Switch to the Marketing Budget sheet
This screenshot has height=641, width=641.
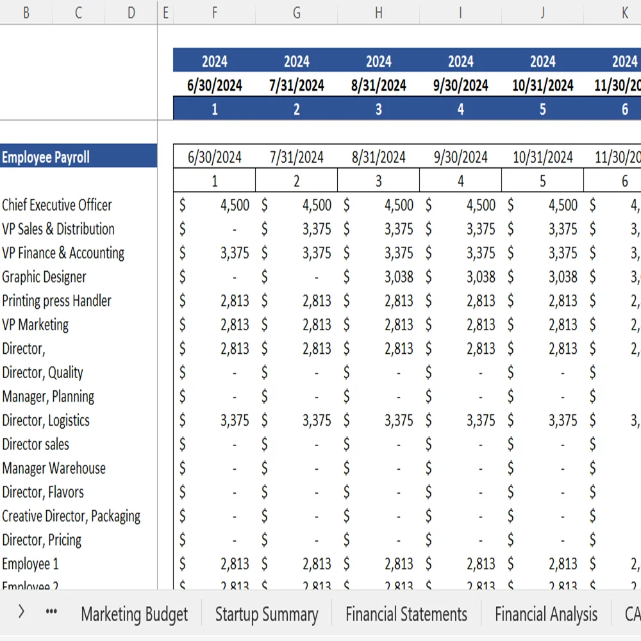pos(133,613)
